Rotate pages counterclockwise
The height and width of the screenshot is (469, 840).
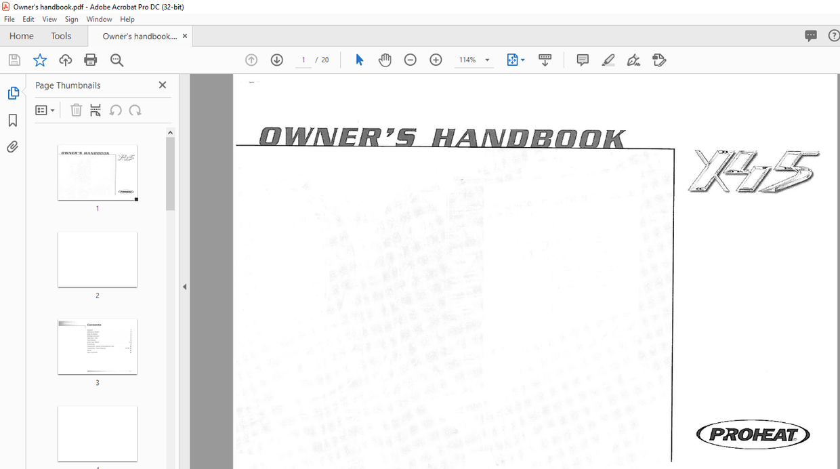pos(115,110)
